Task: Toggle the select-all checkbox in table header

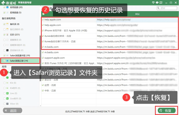Action: pyautogui.click(x=43, y=14)
